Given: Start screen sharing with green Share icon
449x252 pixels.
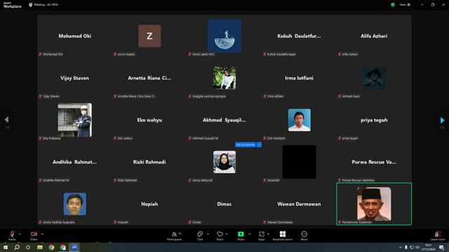Looking at the screenshot, I should [x=241, y=236].
